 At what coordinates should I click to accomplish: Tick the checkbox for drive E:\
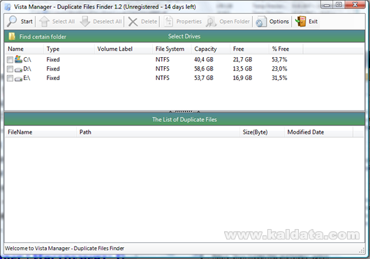click(x=10, y=78)
